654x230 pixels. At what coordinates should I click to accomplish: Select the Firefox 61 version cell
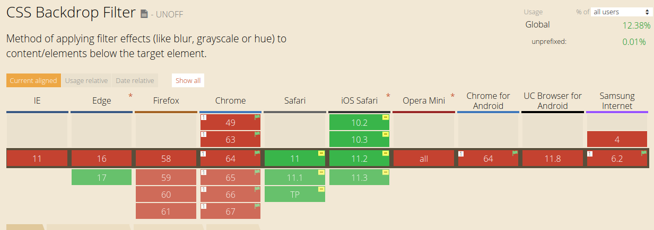coord(166,211)
